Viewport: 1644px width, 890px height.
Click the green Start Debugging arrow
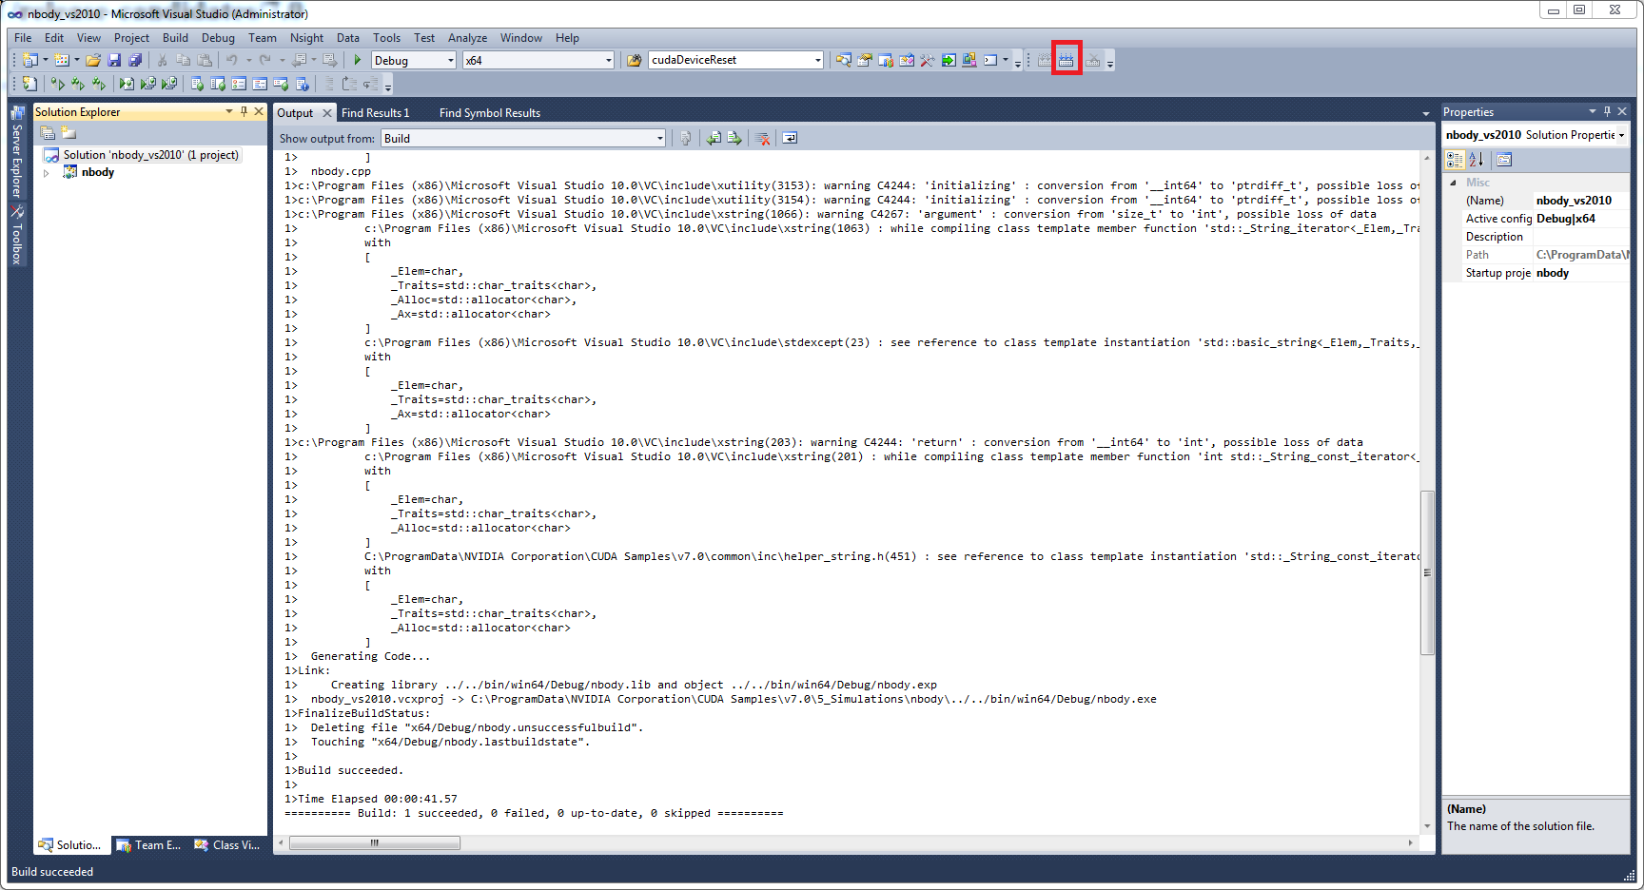click(358, 60)
